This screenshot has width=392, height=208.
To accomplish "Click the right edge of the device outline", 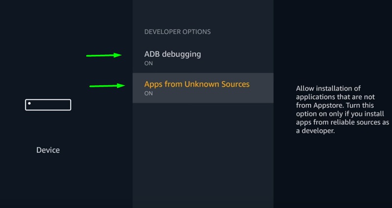I will (x=71, y=105).
